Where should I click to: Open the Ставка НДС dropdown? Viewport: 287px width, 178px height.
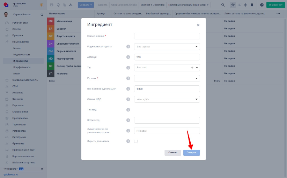pos(167,99)
